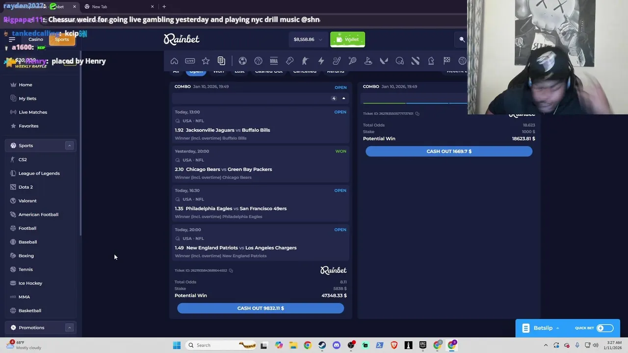Select the Counter-Strike soldier icon
Screen dimensions: 628x353
click(x=305, y=61)
